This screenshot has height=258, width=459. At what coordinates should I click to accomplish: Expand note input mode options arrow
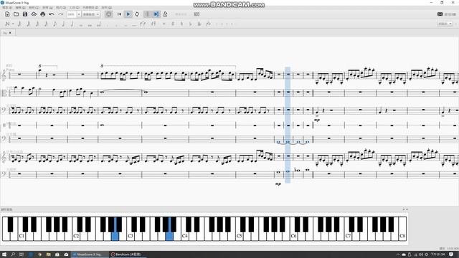pos(13,24)
